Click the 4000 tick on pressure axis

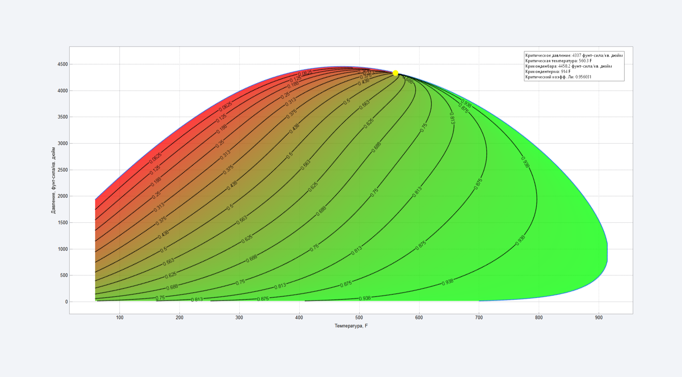click(63, 91)
